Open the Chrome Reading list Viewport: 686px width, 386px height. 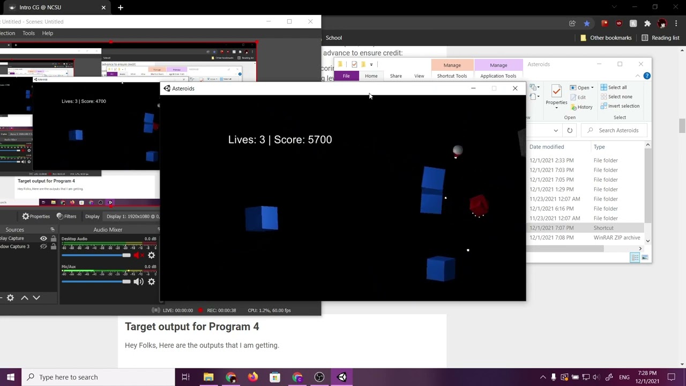660,38
